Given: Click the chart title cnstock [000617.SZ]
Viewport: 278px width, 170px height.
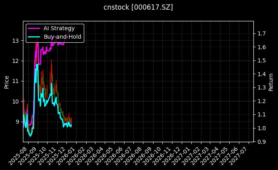Looking at the screenshot, I should point(138,7).
